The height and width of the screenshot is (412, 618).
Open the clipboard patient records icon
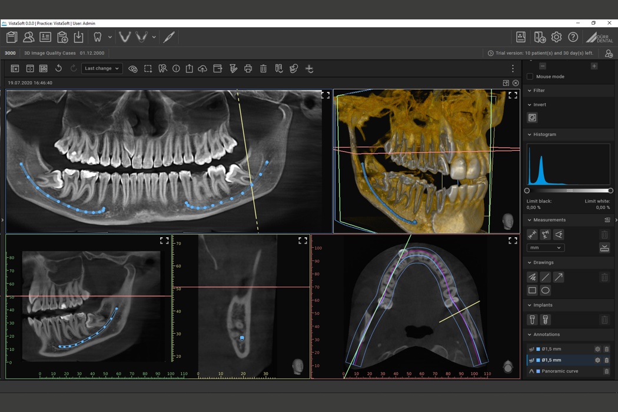pyautogui.click(x=12, y=37)
